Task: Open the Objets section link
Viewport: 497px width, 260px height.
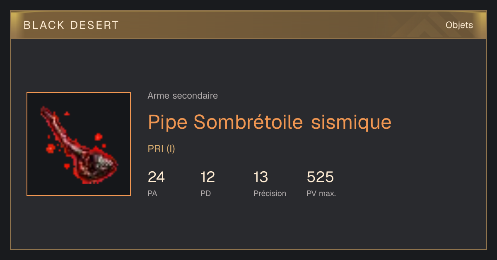Action: 459,25
